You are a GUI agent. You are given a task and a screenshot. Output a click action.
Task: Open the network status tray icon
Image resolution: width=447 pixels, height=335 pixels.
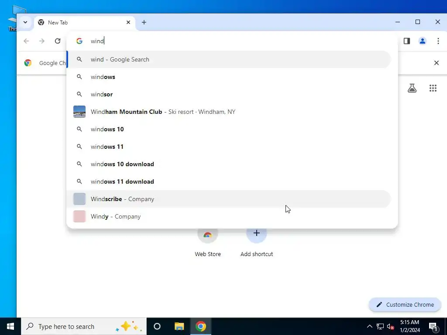click(x=380, y=326)
